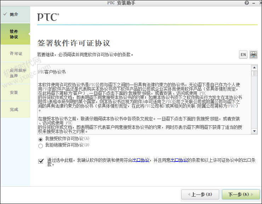Toggle the export agreement confirmation checkbox

pos(41,161)
